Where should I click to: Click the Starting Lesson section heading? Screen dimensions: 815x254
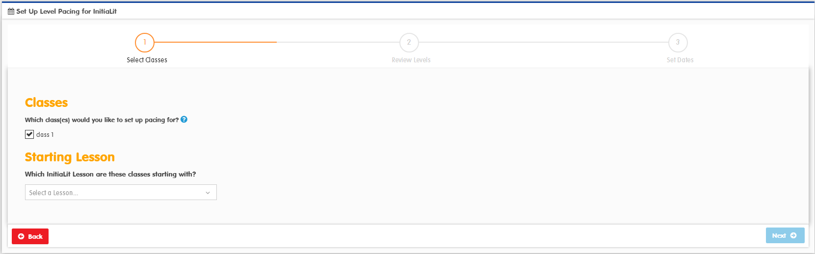click(70, 157)
